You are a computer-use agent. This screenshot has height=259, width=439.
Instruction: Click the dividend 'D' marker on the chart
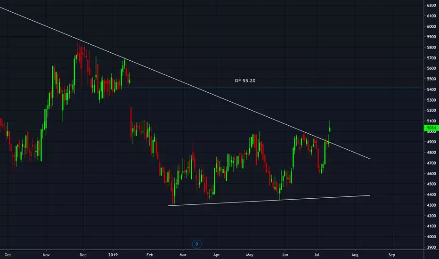(196, 244)
